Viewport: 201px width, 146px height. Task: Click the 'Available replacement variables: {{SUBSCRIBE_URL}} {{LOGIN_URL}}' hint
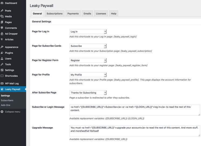107,119
